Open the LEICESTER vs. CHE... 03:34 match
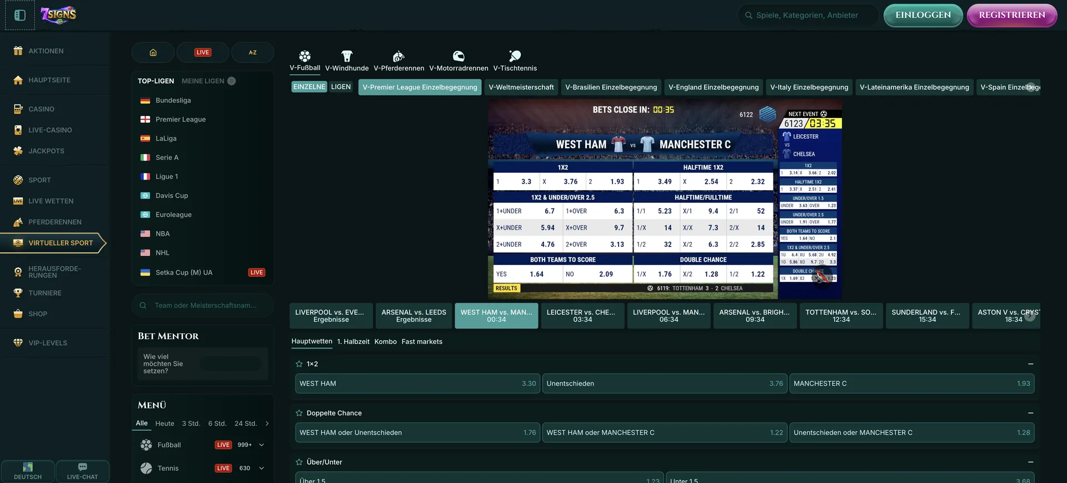This screenshot has width=1067, height=483. click(582, 316)
